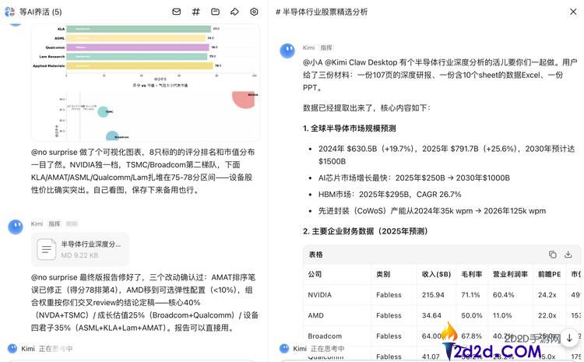The image size is (584, 362).
Task: Click heading 2. 主要企业财务数据(2025年预测)
Action: tap(365, 231)
